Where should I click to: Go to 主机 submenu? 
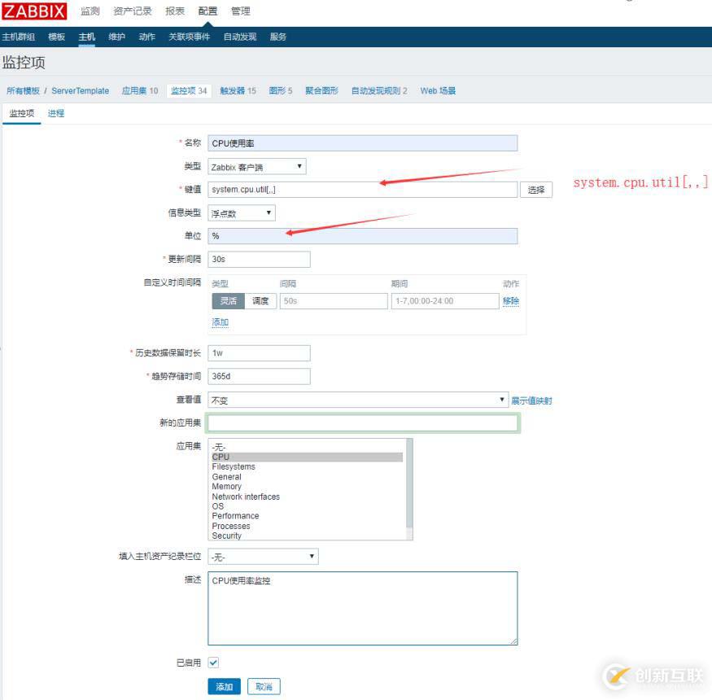(87, 37)
